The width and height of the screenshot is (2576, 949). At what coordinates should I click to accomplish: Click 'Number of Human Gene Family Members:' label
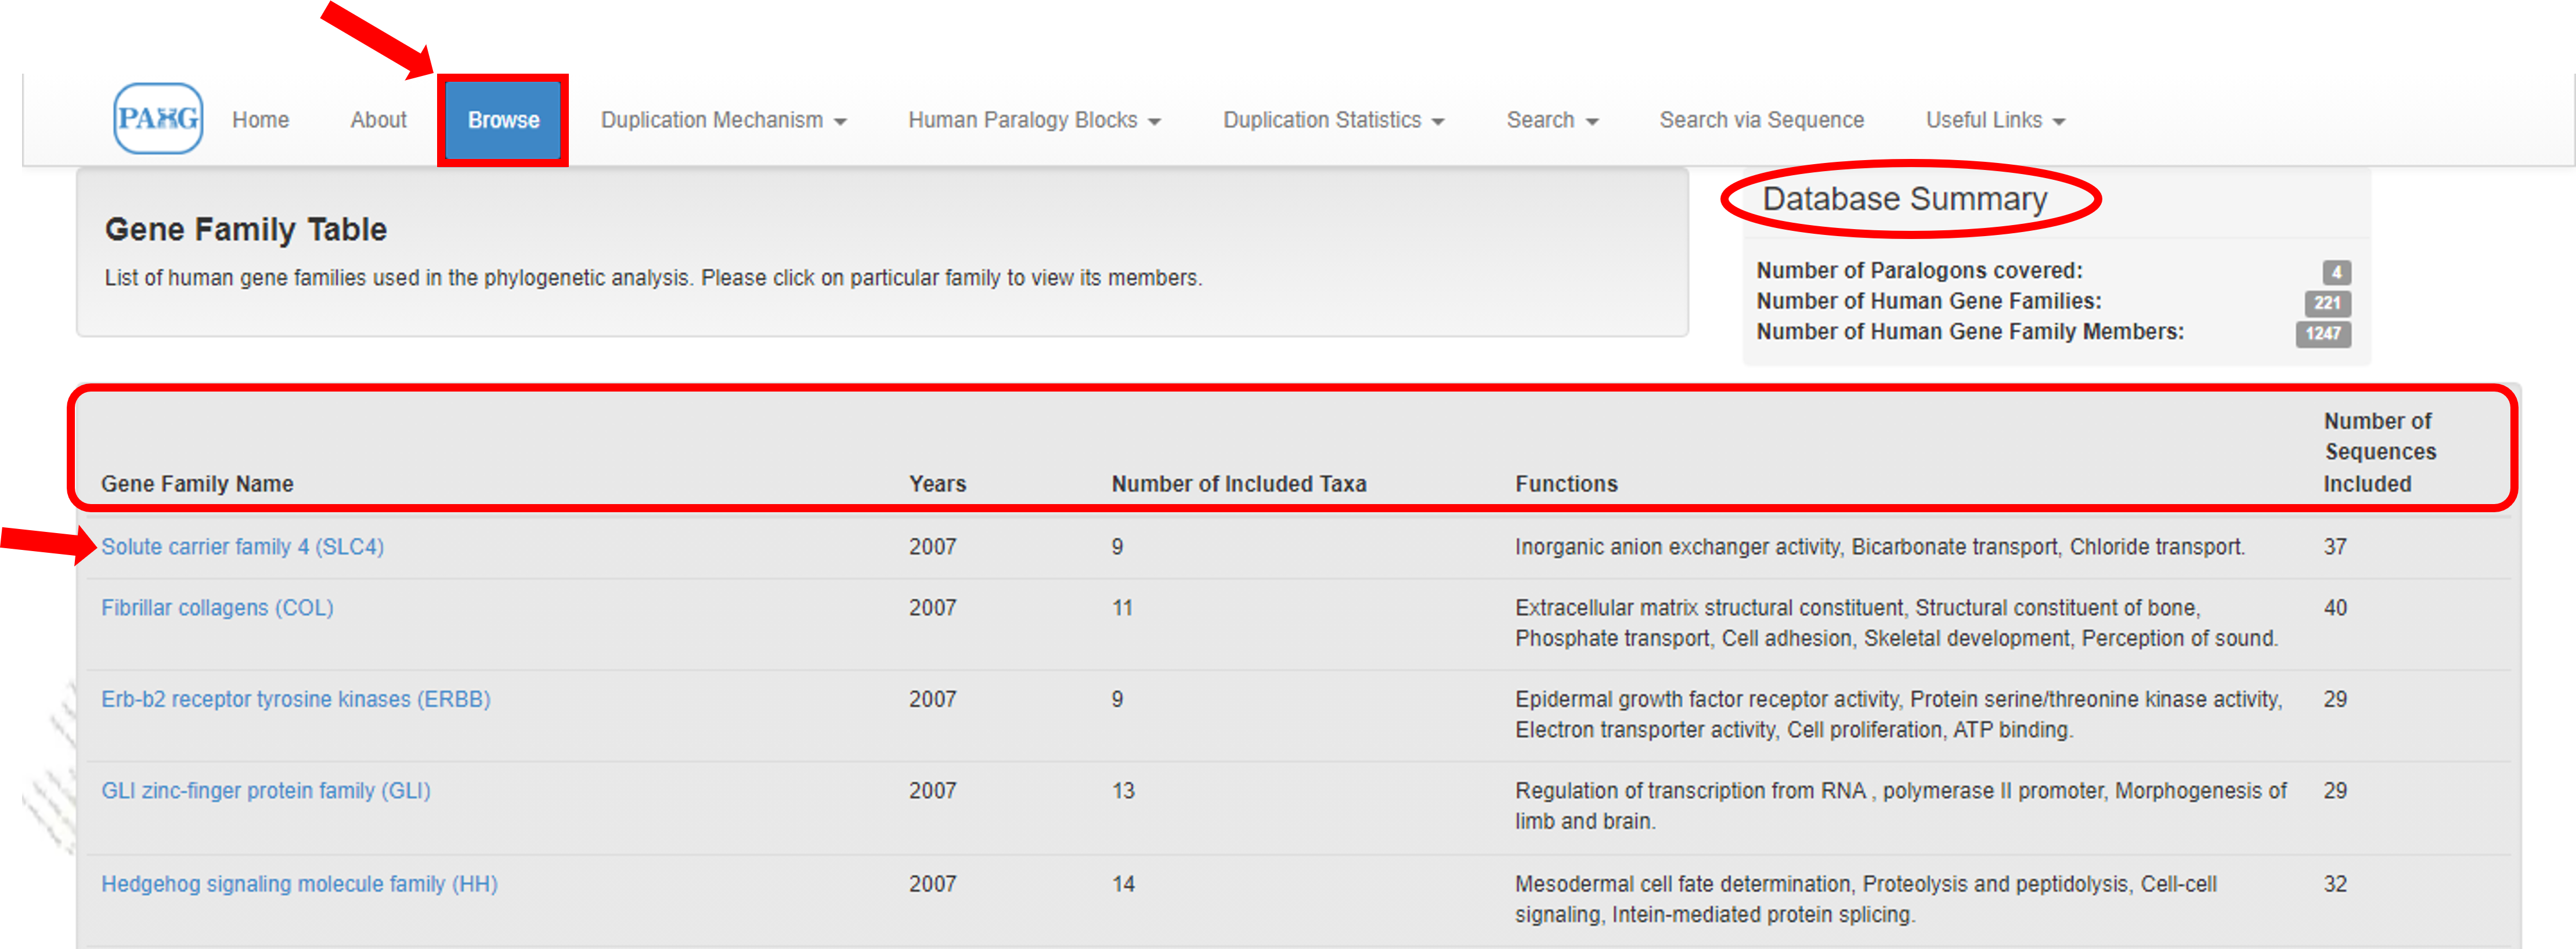[1970, 332]
